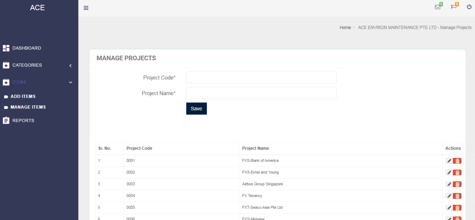This screenshot has height=220, width=475.
Task: Focus the Project Name text field
Action: click(261, 93)
